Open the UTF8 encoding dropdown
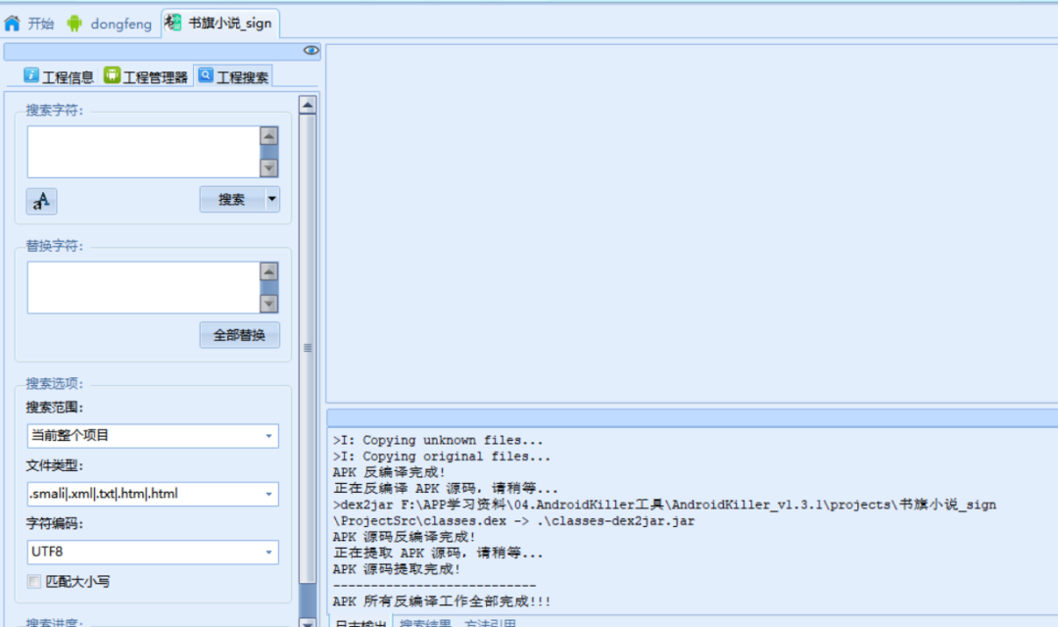 [153, 553]
